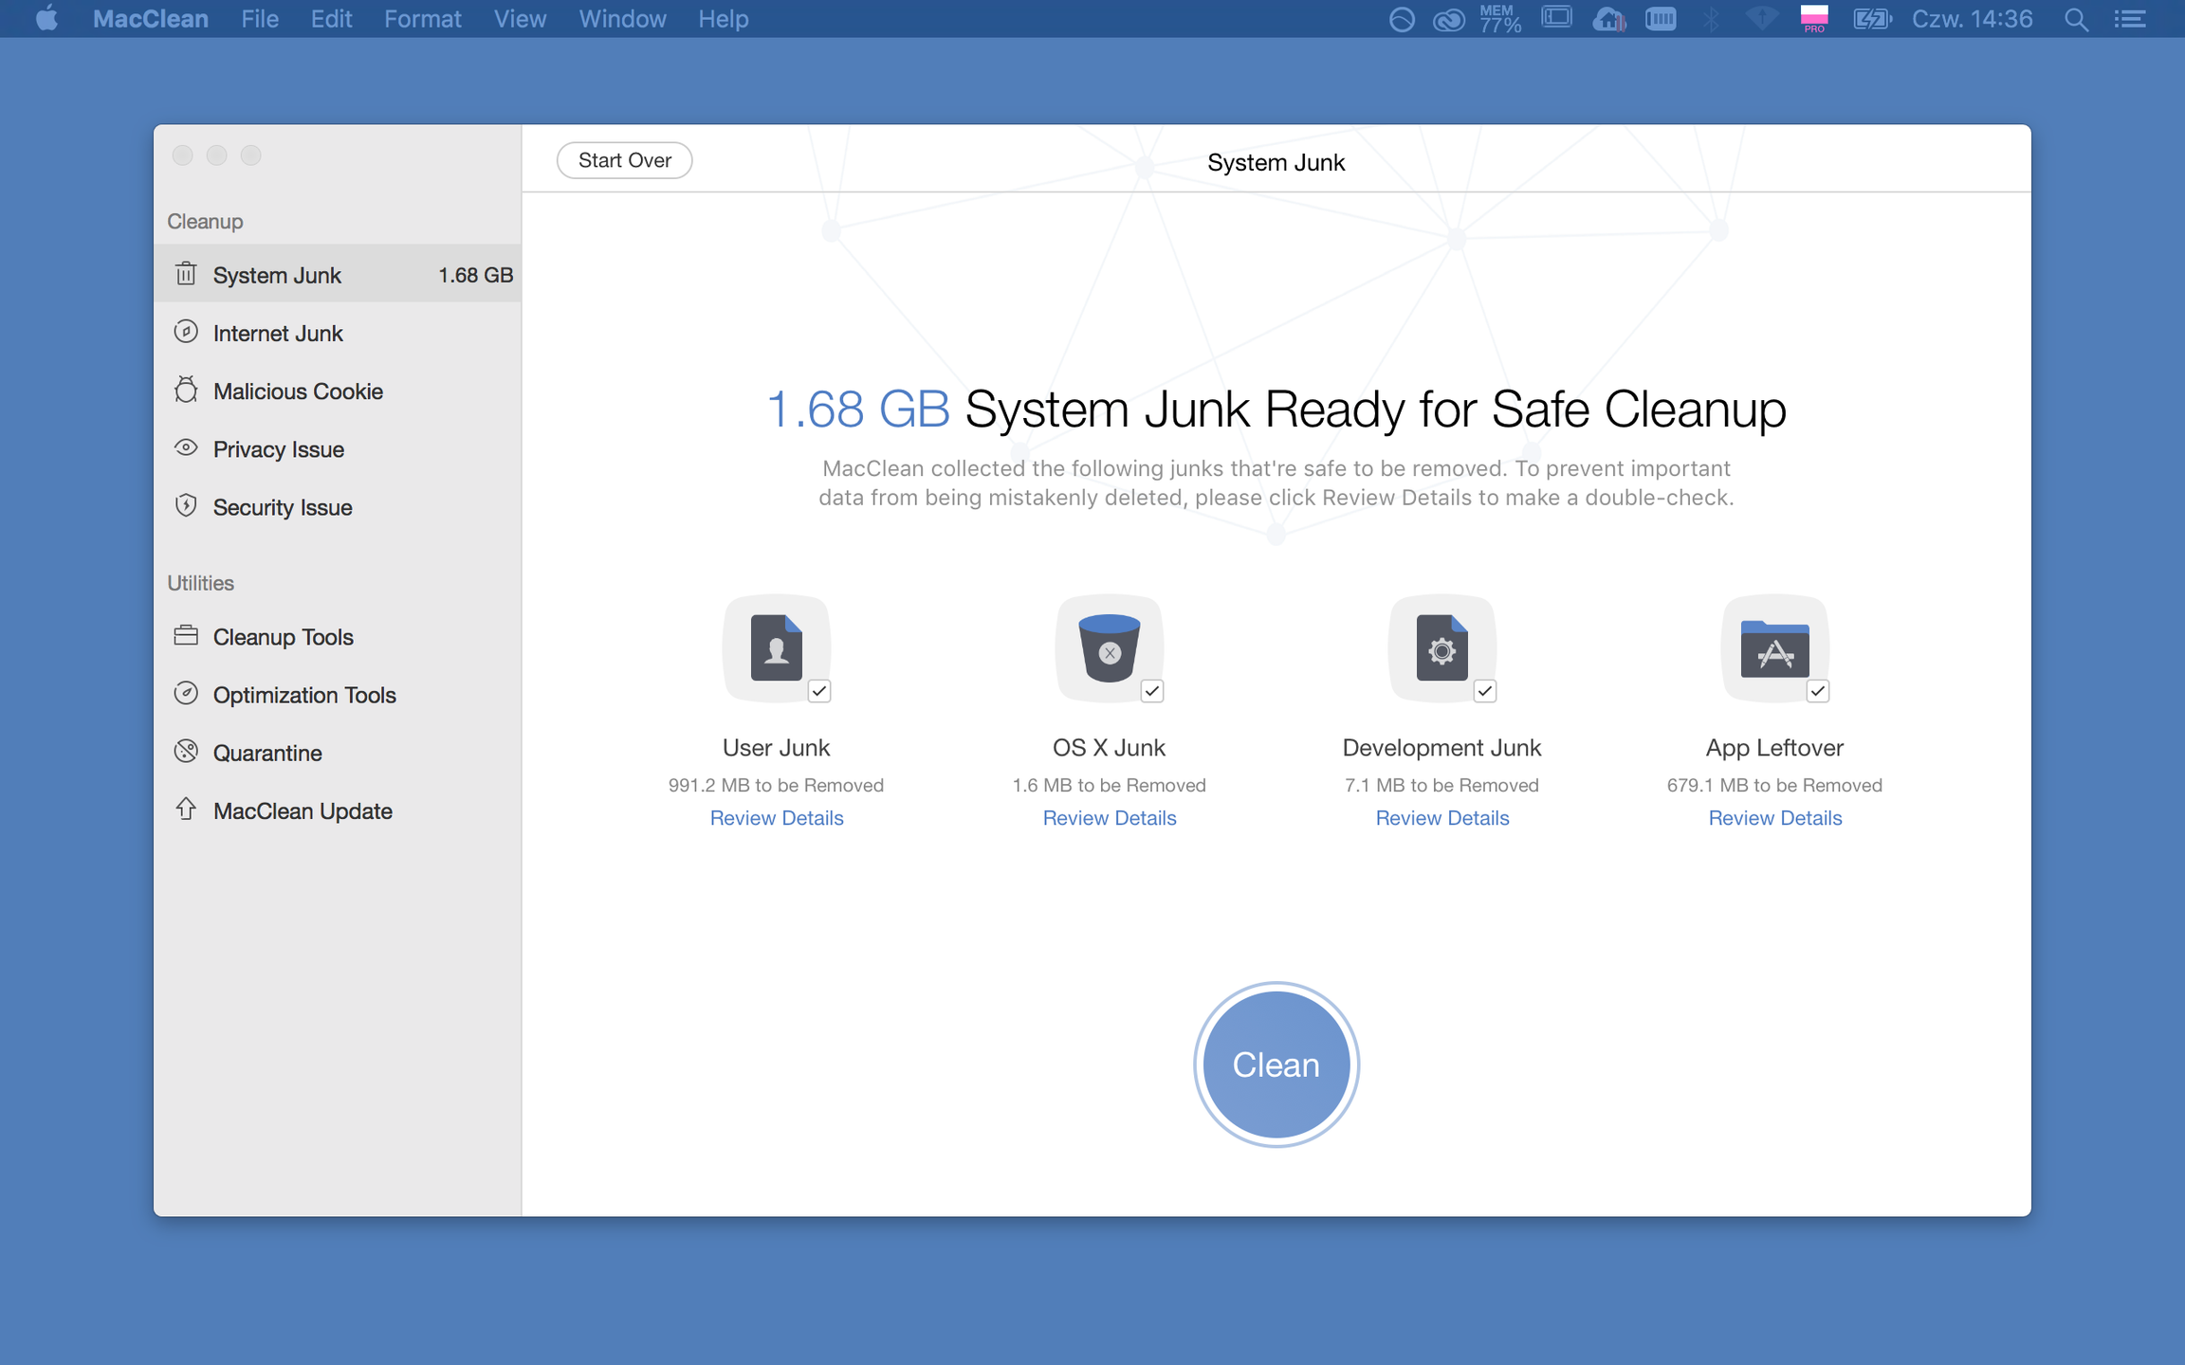Open Review Details for User Junk
This screenshot has width=2185, height=1365.
click(776, 817)
